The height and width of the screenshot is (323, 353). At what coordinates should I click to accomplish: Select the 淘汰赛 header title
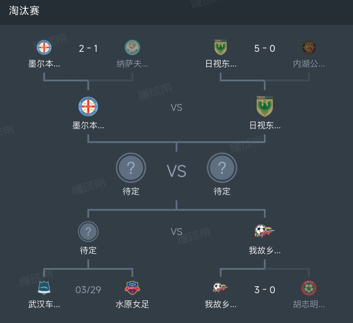pyautogui.click(x=24, y=11)
